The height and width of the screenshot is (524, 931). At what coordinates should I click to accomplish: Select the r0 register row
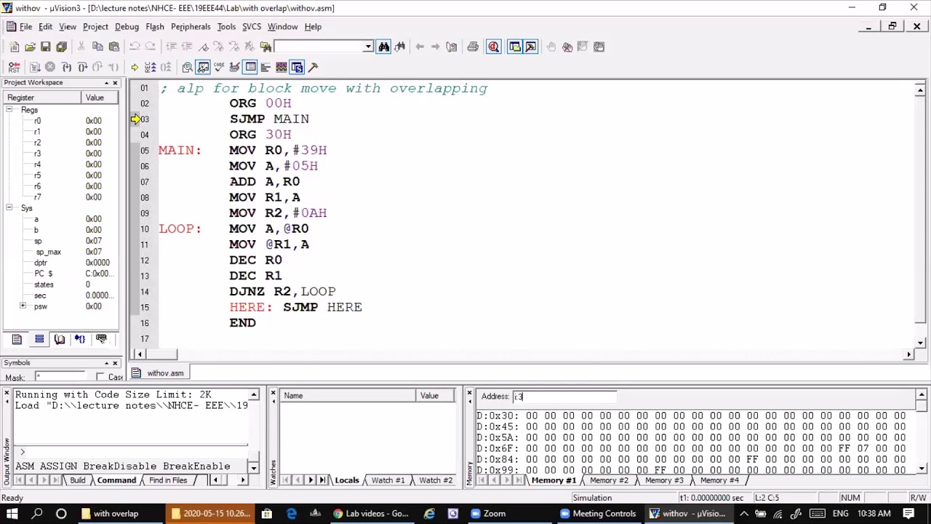61,121
